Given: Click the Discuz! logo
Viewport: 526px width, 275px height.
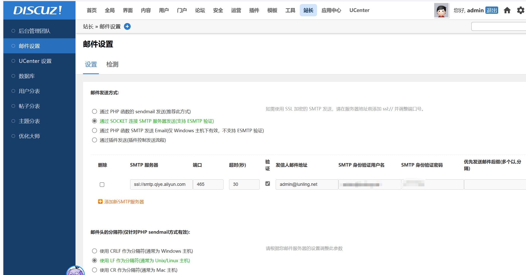Looking at the screenshot, I should point(38,10).
